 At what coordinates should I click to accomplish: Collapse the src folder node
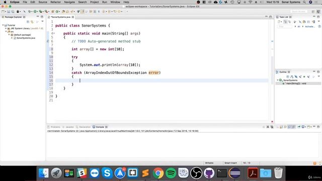tap(6, 32)
